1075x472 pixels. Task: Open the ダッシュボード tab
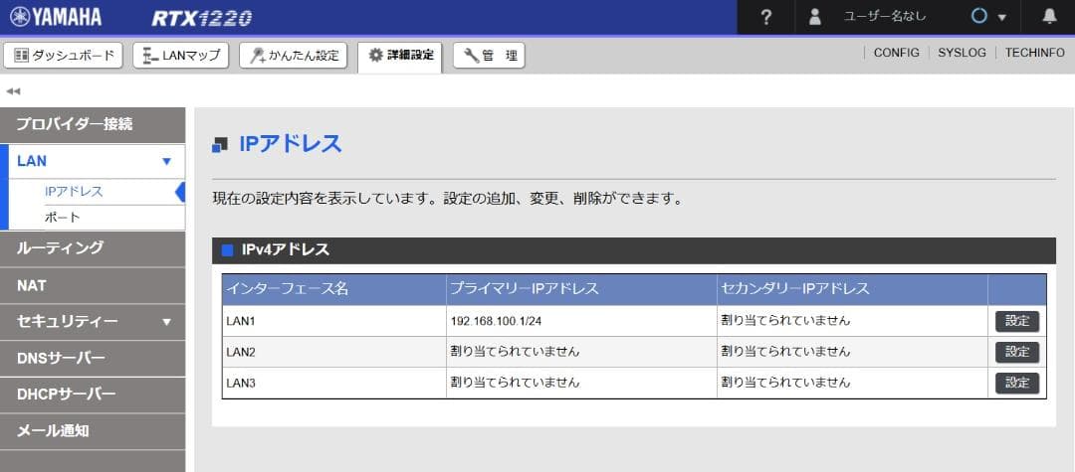click(63, 56)
